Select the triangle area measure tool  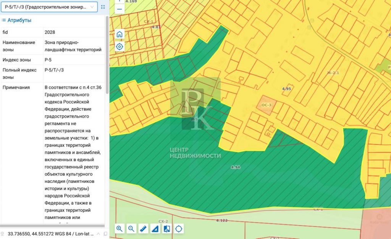[155, 229]
